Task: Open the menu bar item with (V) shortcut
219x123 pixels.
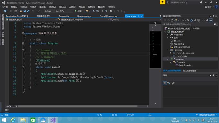Action: [23, 7]
